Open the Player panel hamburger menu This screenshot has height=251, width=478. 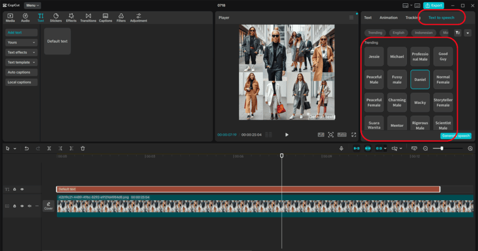pyautogui.click(x=351, y=18)
